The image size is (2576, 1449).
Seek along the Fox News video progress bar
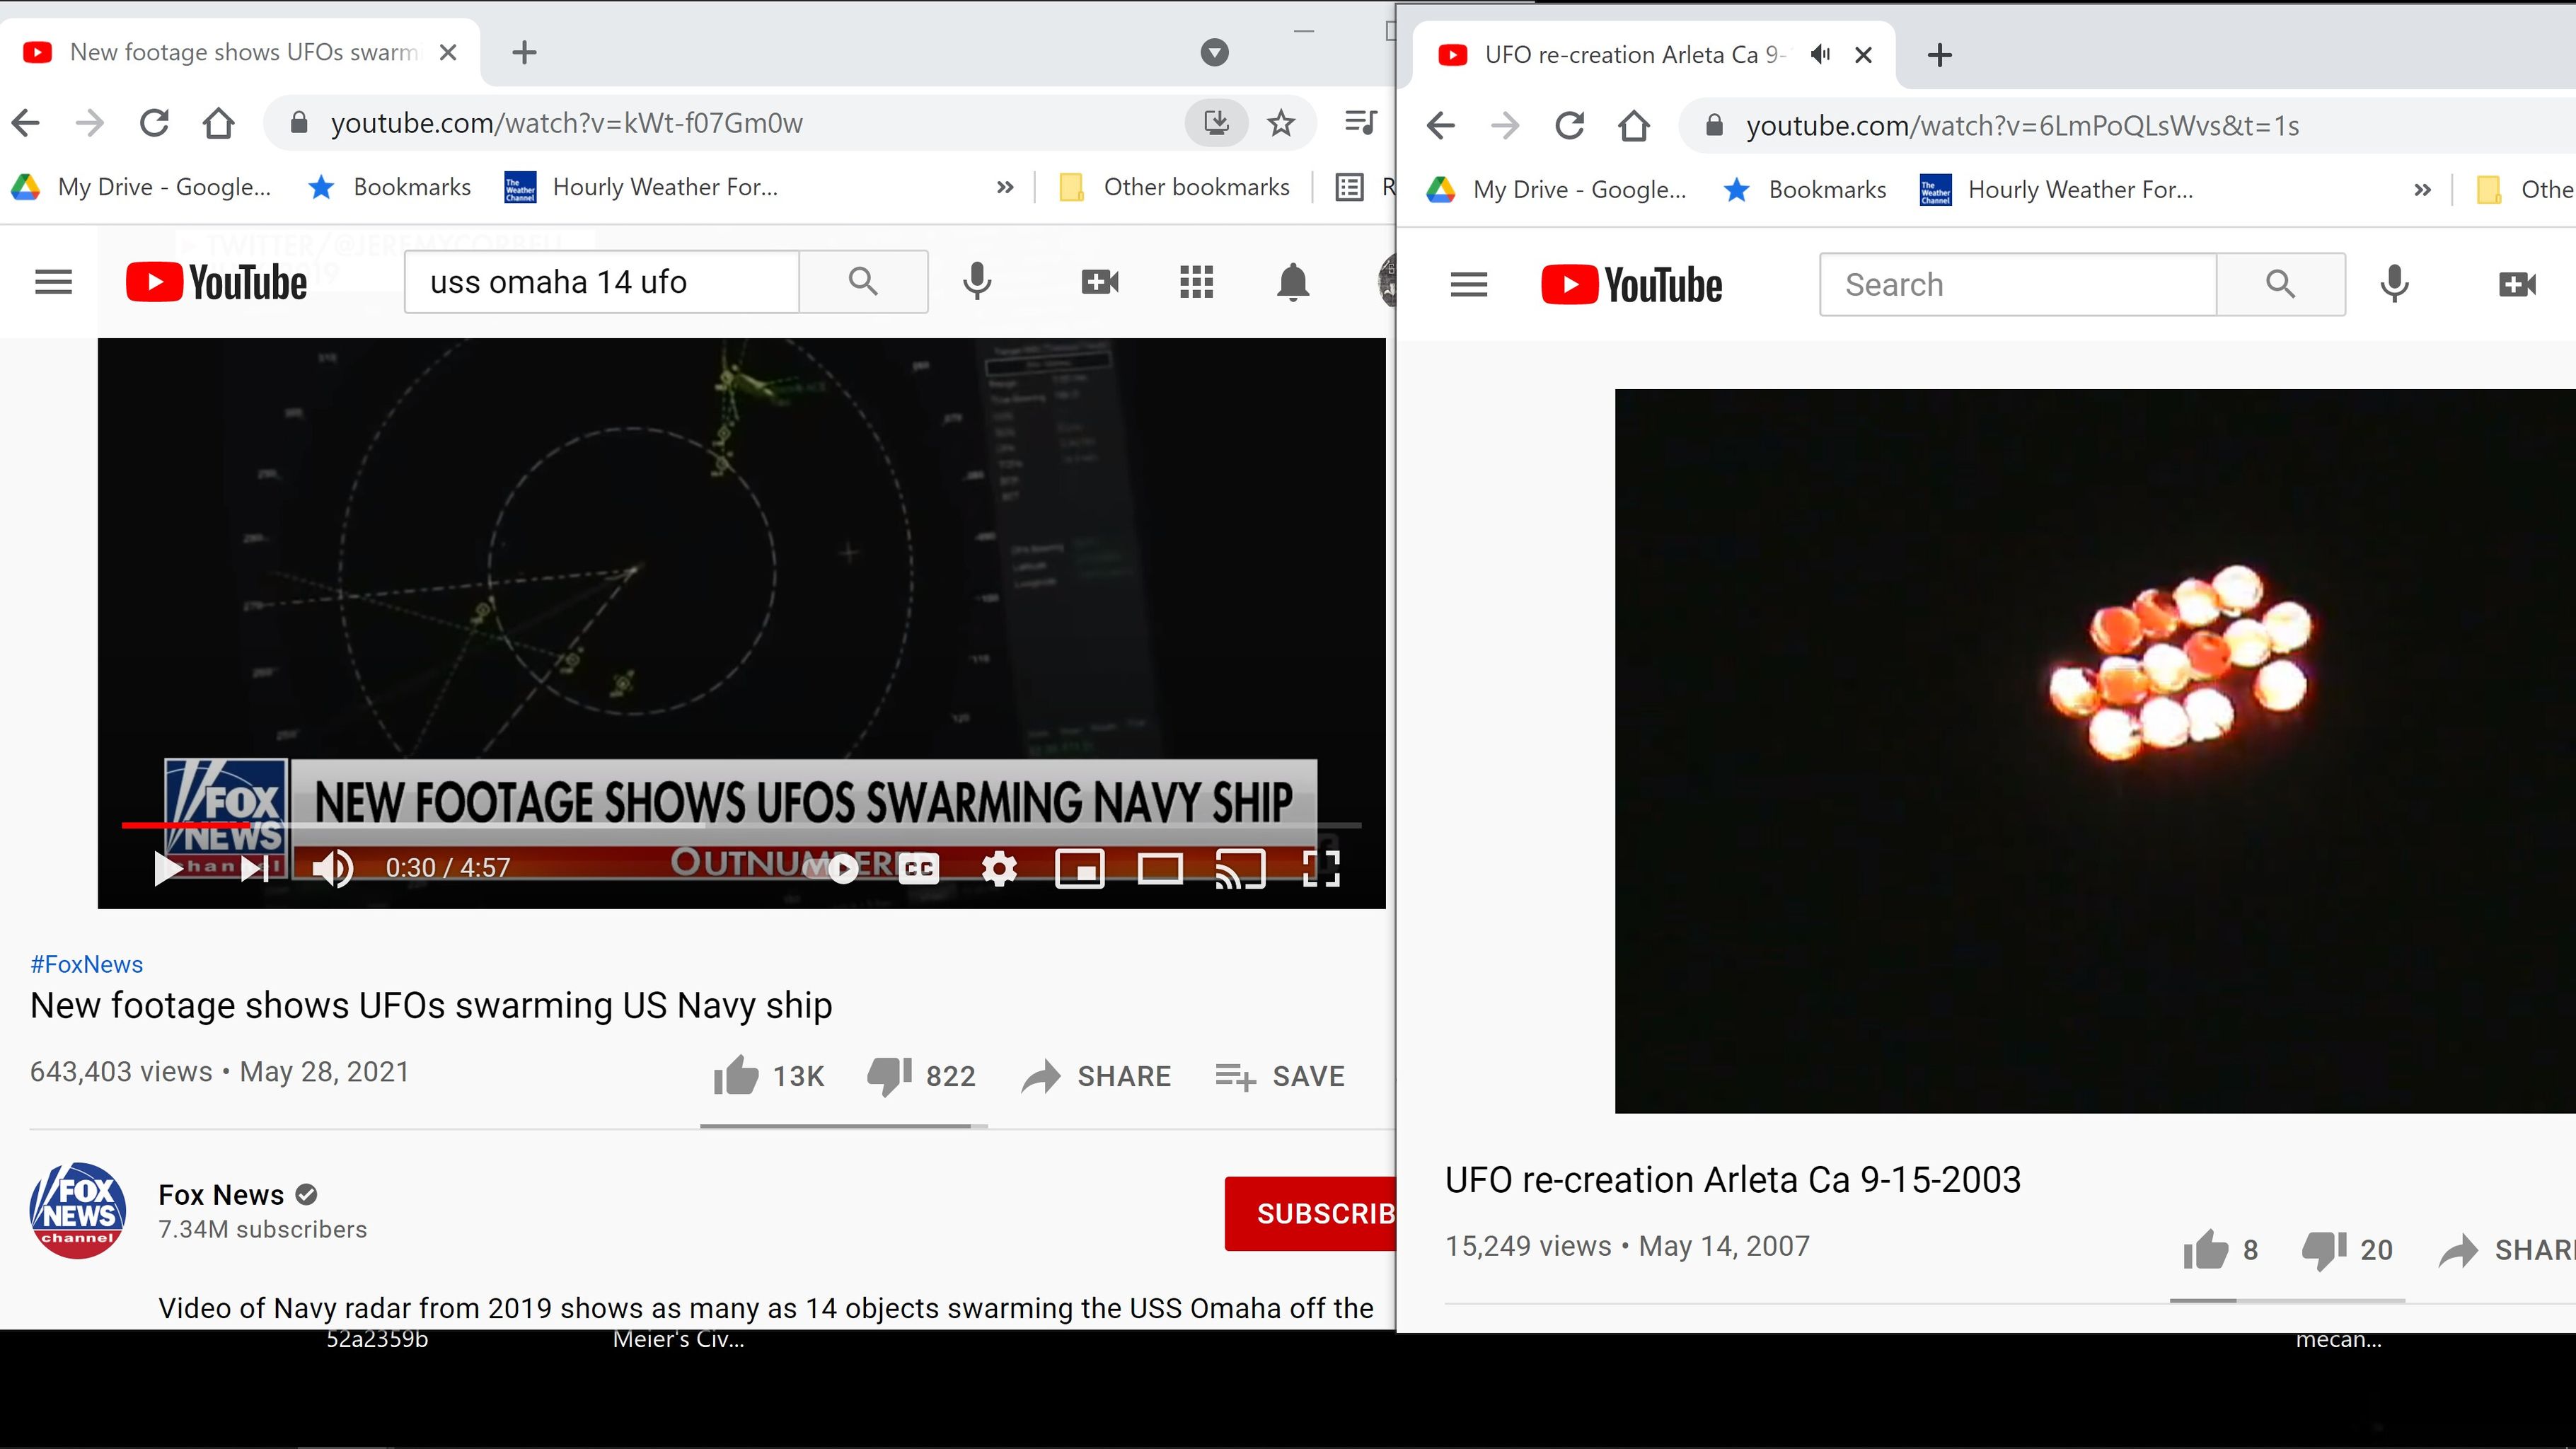[741, 825]
